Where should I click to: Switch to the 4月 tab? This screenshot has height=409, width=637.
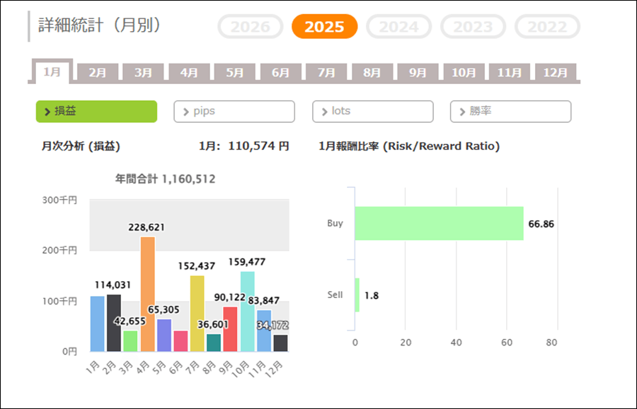189,72
